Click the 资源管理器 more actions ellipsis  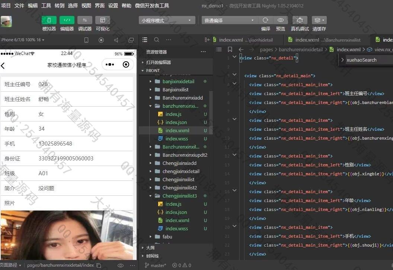coord(203,52)
